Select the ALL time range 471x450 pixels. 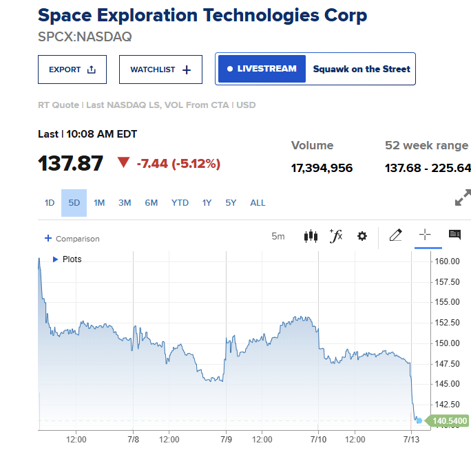point(258,203)
